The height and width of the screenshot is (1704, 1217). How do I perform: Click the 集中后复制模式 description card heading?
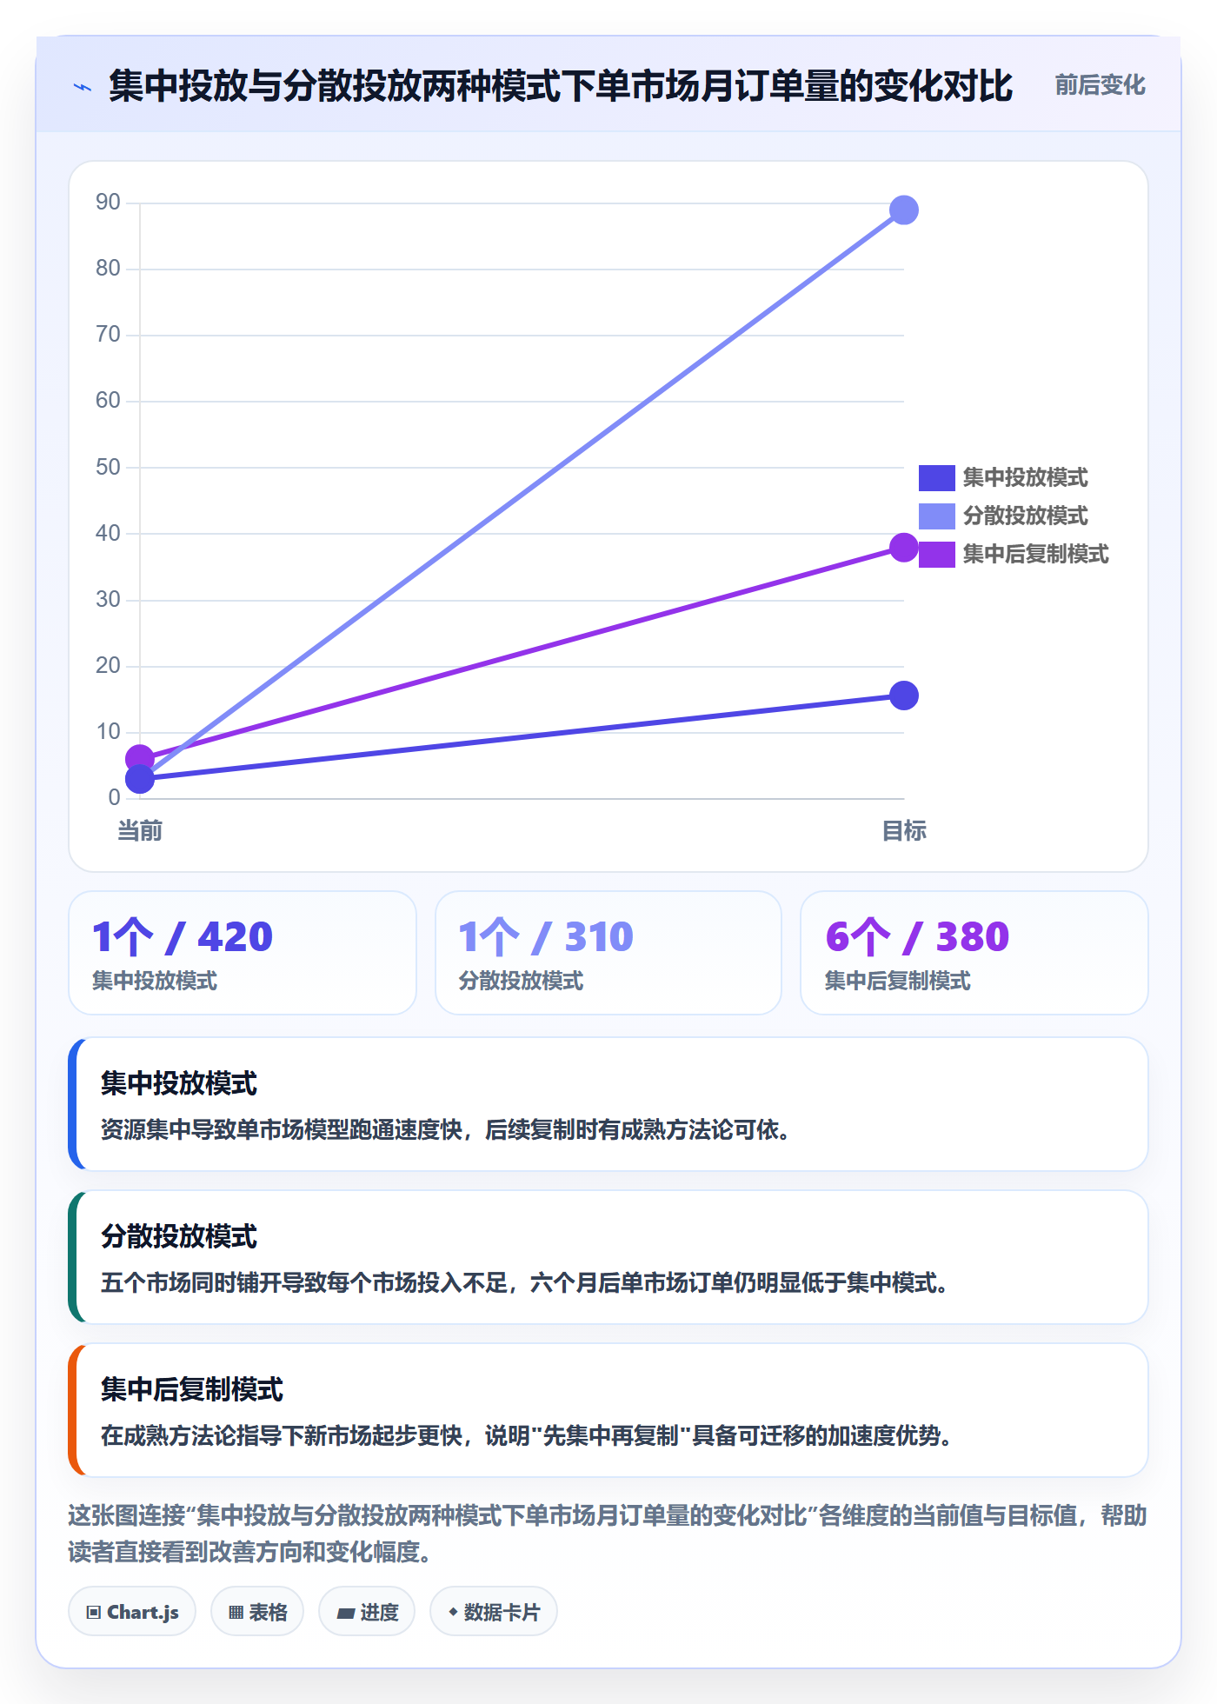tap(192, 1390)
